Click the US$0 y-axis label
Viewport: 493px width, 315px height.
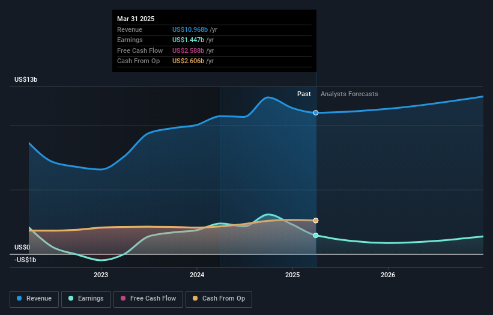22,247
